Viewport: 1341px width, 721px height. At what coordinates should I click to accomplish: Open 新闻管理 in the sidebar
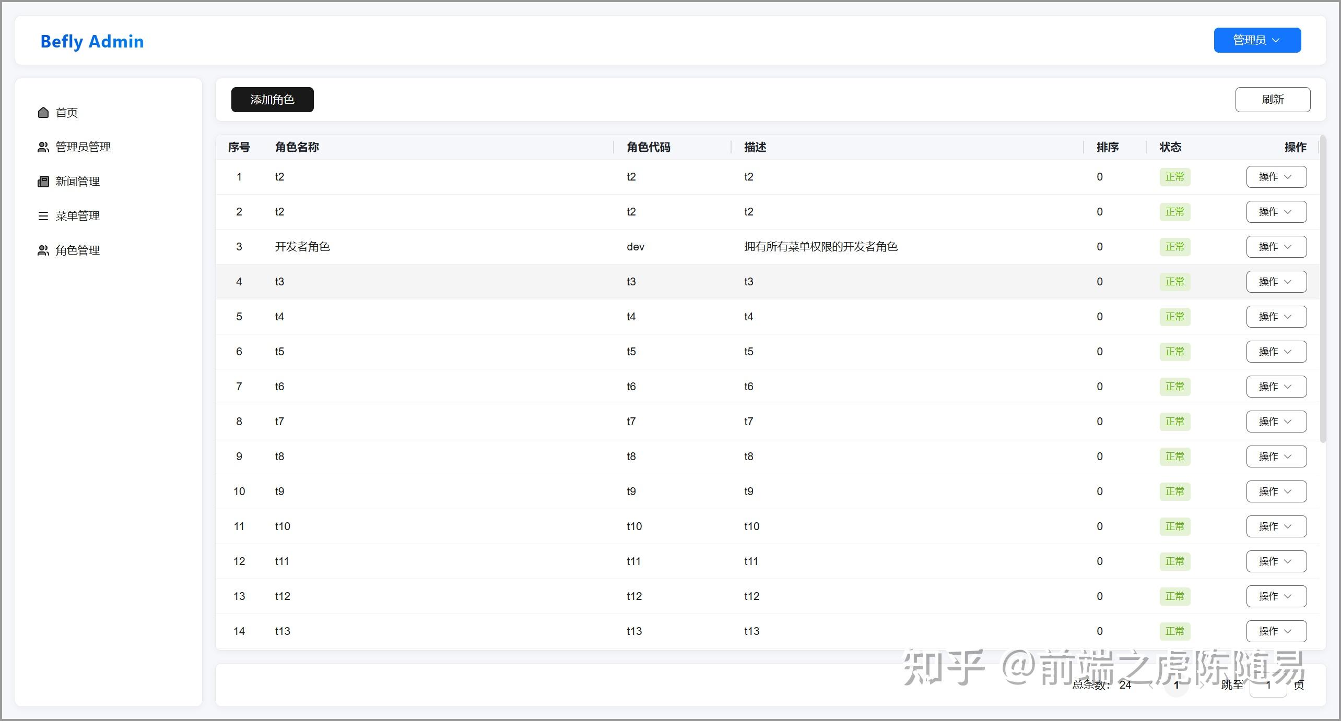point(77,182)
